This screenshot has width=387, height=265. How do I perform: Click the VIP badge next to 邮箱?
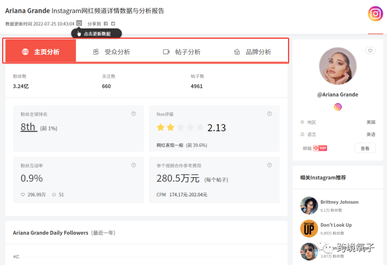click(x=320, y=148)
